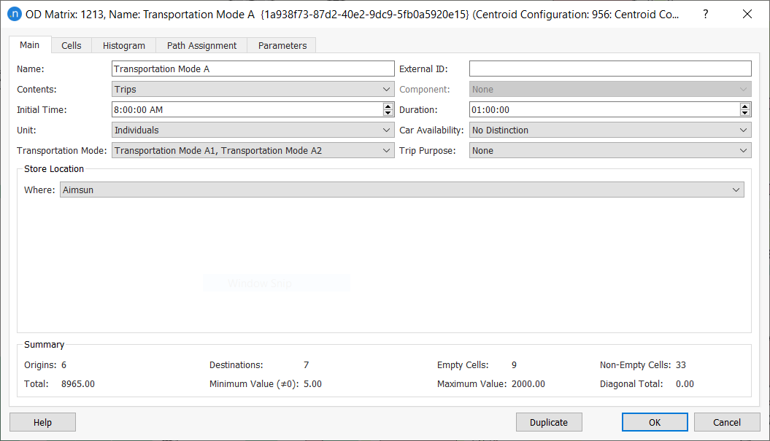Open the Contents dropdown showing Trips
This screenshot has width=770, height=441.
pos(253,90)
